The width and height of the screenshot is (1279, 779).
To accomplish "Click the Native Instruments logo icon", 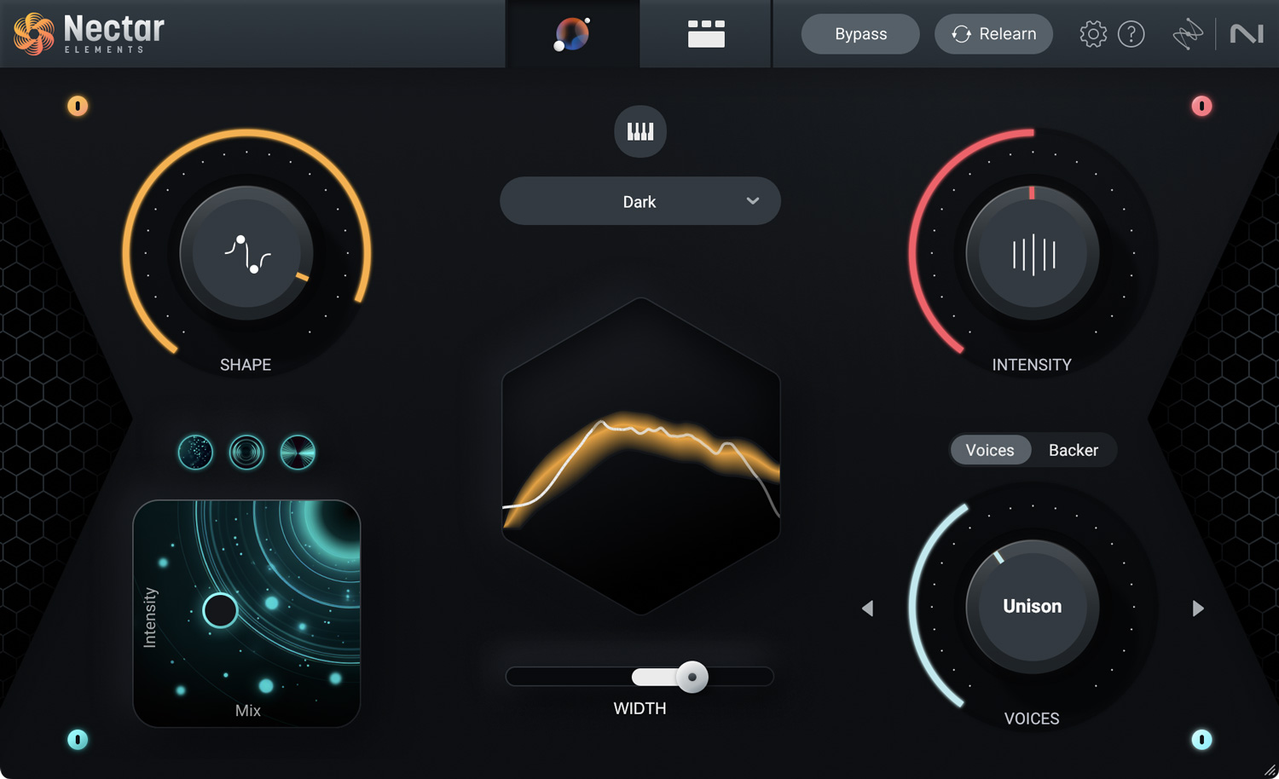I will click(1246, 34).
